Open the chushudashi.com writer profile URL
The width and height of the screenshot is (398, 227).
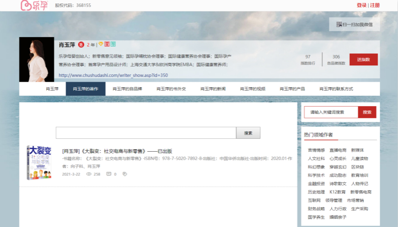tap(113, 75)
